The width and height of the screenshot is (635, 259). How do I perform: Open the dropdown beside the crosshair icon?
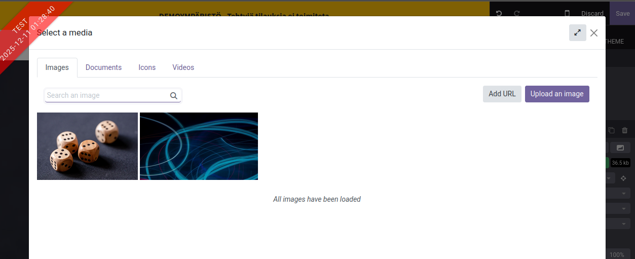(x=611, y=178)
